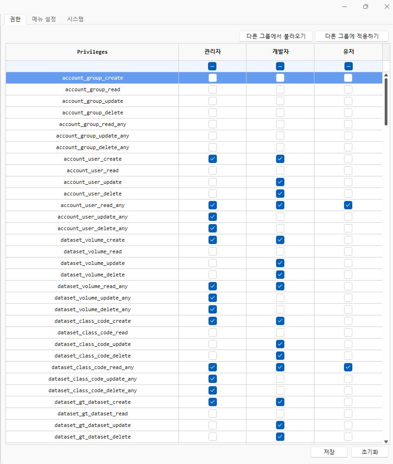Check account_group_create for 관리자

[x=212, y=78]
